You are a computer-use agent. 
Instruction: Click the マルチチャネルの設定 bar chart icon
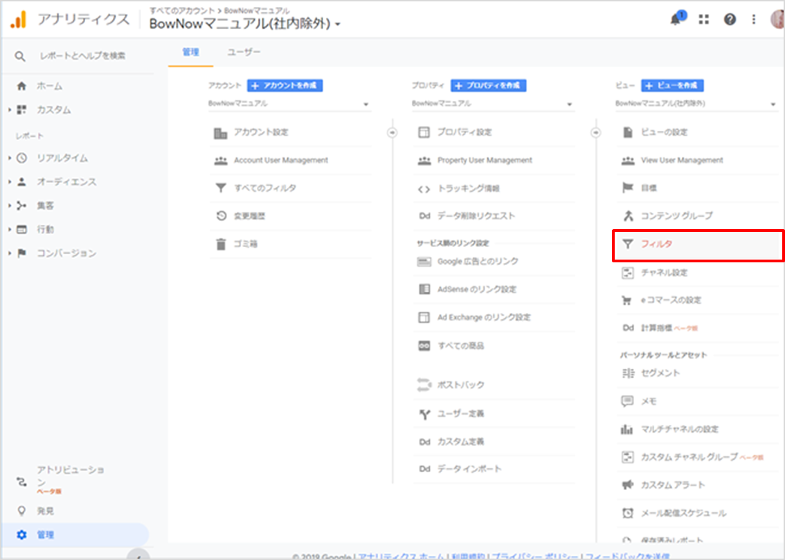[626, 429]
